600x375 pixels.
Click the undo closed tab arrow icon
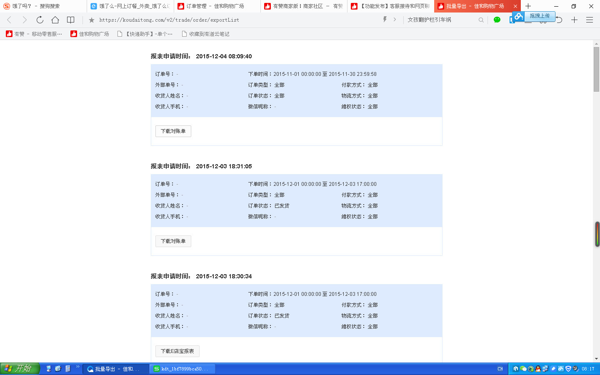click(x=559, y=20)
